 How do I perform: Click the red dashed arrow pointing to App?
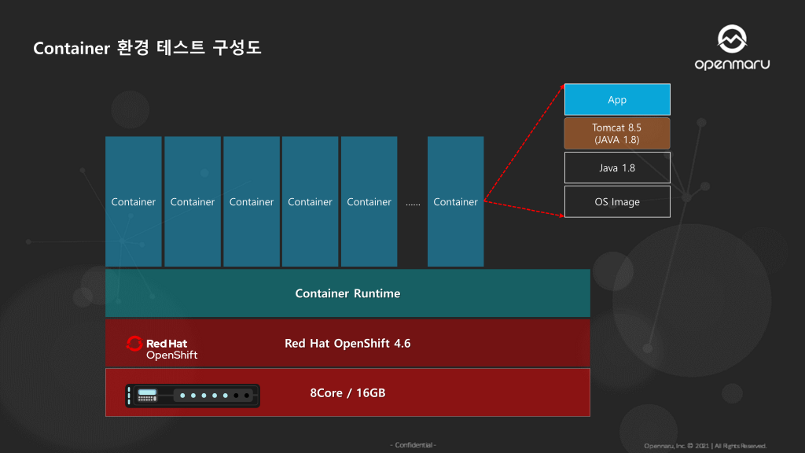pyautogui.click(x=524, y=142)
